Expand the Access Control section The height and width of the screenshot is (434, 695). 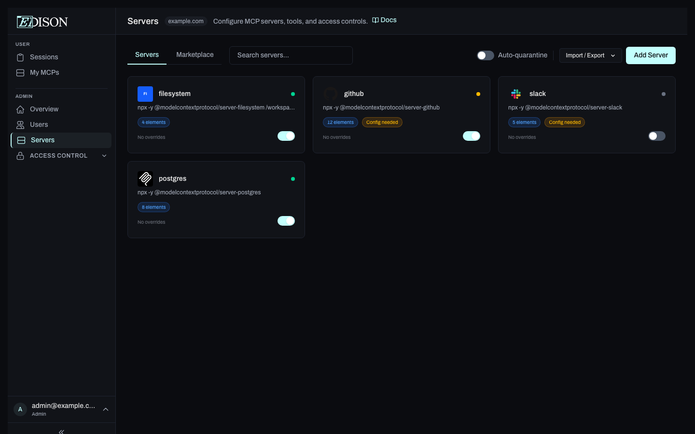(104, 156)
